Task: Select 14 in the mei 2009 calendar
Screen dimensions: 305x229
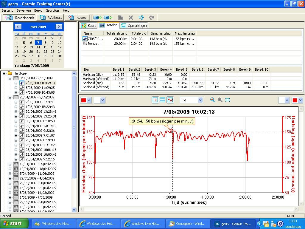Action: [x=38, y=47]
